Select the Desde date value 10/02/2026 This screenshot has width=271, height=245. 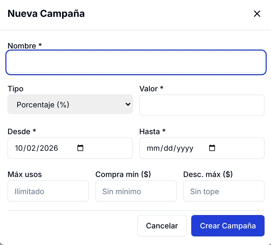36,148
